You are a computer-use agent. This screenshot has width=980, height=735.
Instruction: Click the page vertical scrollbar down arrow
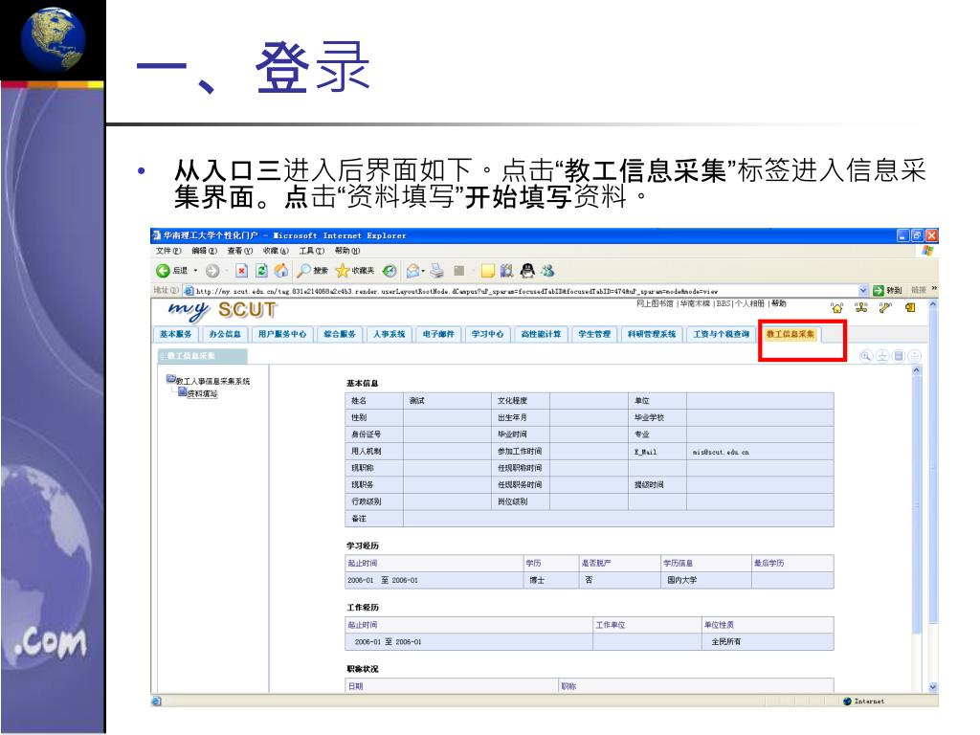[933, 686]
